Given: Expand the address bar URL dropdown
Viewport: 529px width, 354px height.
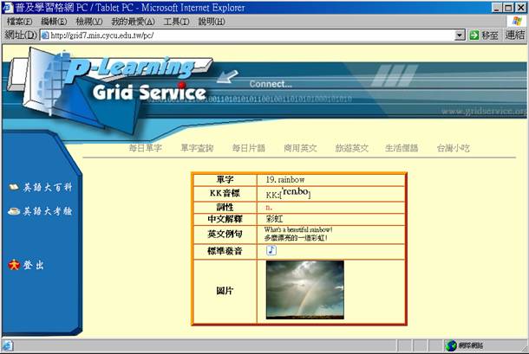Looking at the screenshot, I should coord(460,35).
